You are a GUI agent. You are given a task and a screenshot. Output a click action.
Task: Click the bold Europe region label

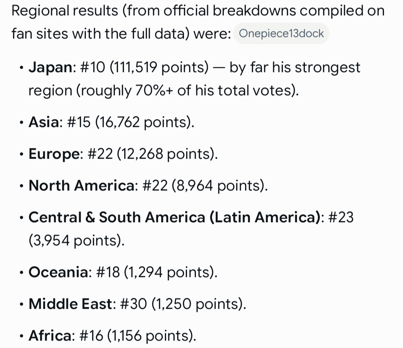[54, 154]
